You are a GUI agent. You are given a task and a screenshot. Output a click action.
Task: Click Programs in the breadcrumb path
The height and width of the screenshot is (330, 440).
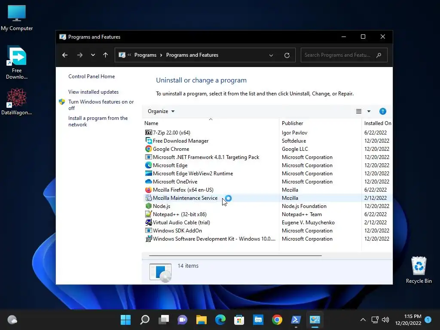145,55
